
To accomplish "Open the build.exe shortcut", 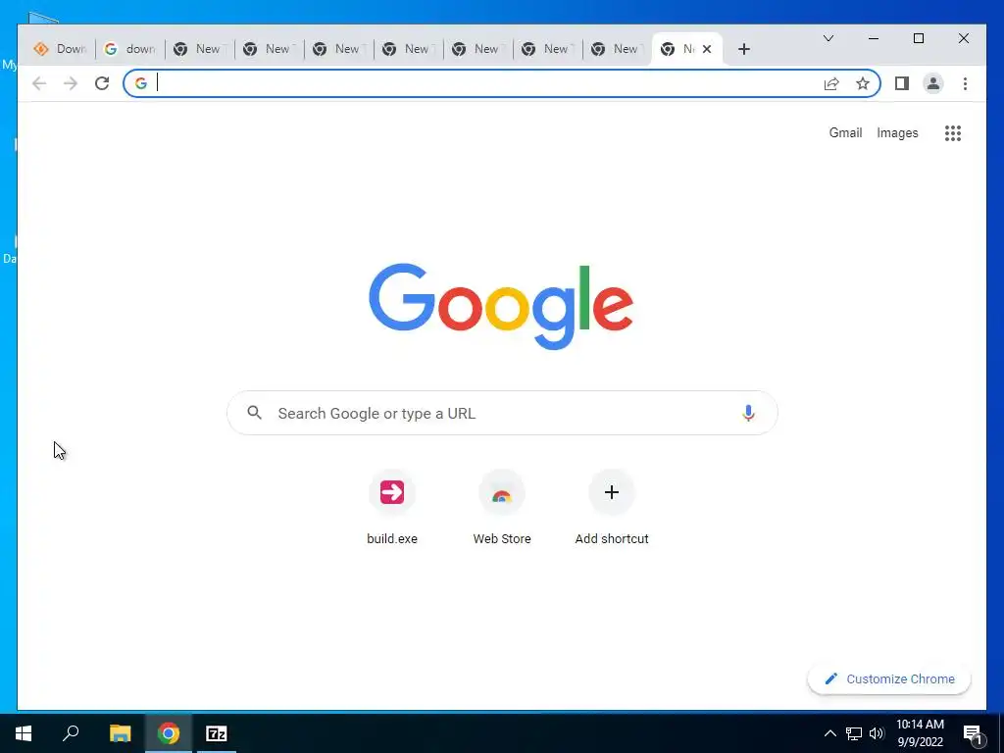I will [x=392, y=509].
